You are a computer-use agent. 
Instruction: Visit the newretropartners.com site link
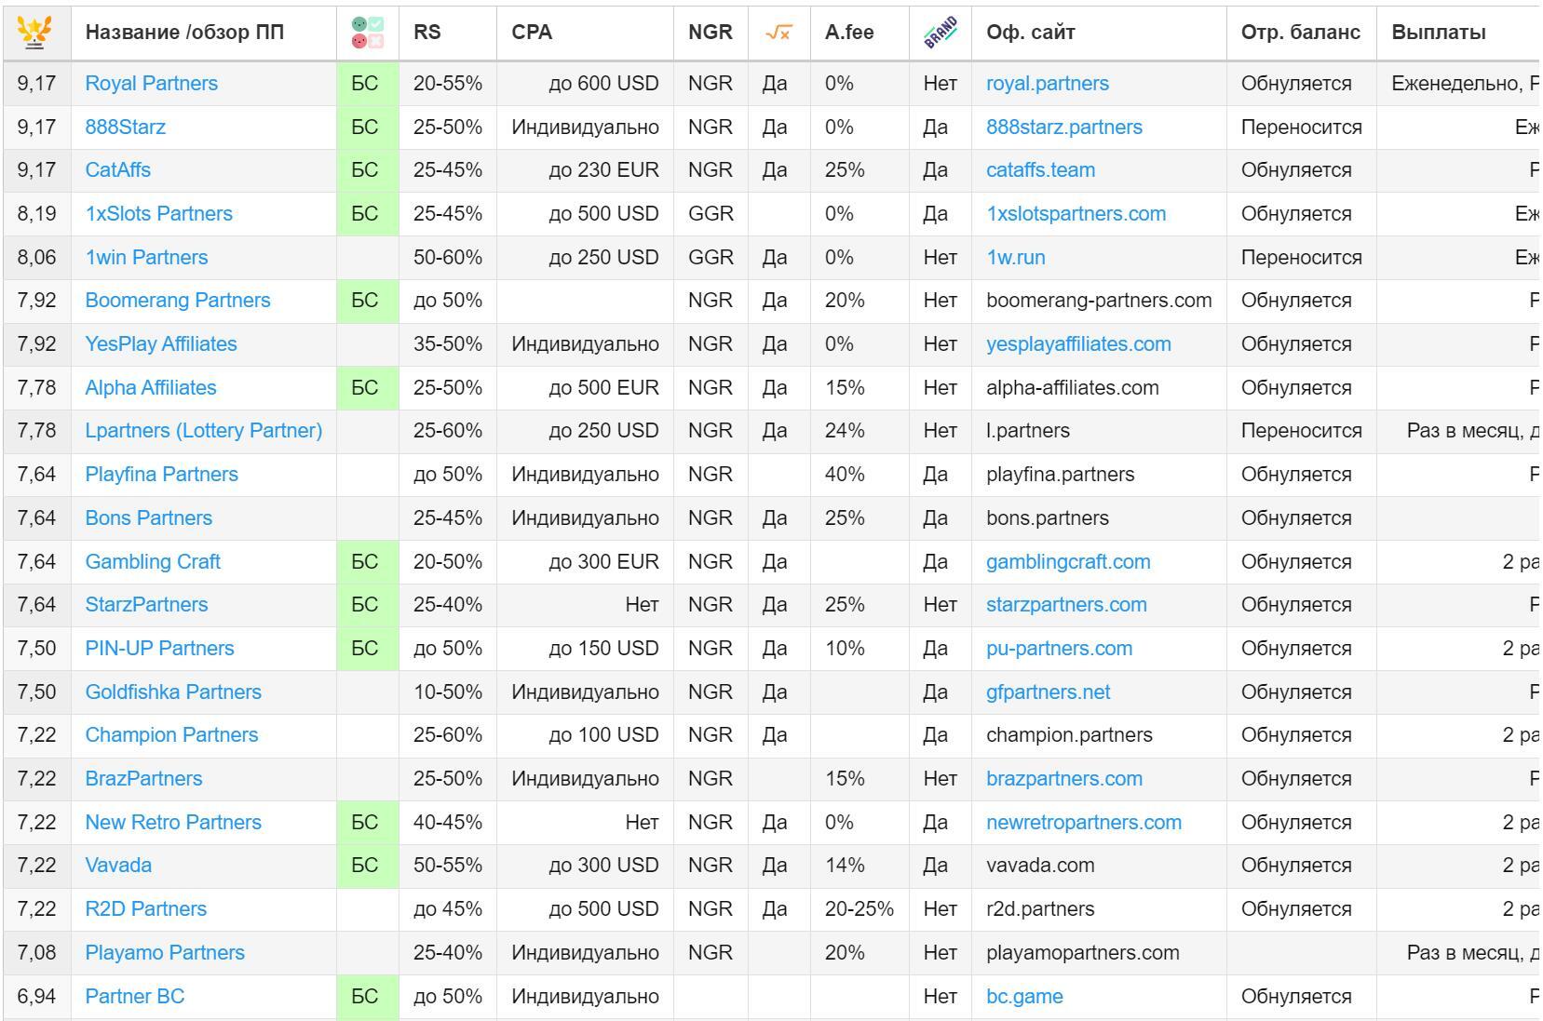click(1084, 822)
